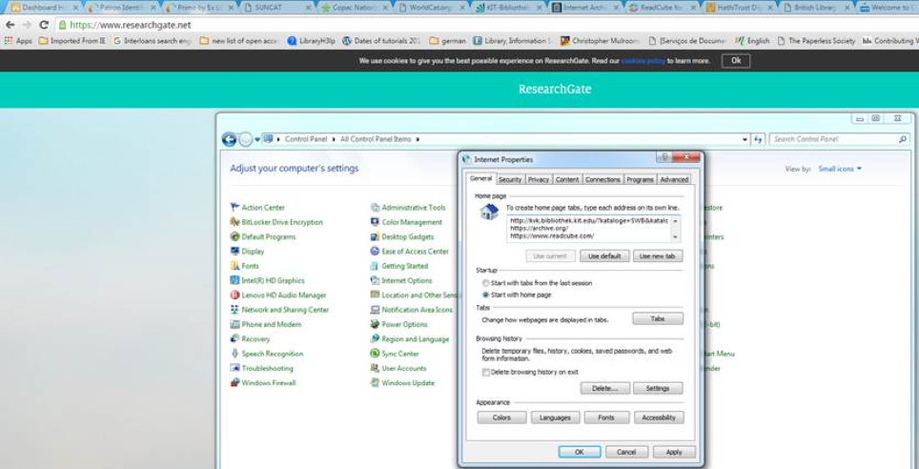The image size is (919, 469).
Task: Click Languages button
Action: click(555, 418)
